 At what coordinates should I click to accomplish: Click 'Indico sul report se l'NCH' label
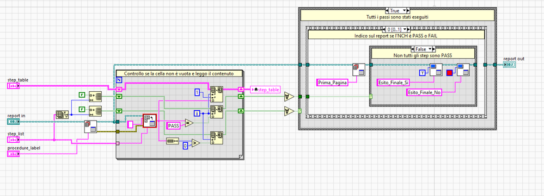395,36
